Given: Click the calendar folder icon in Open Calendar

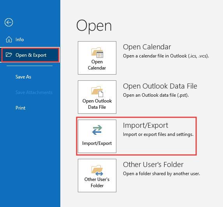Looking at the screenshot, I should [x=97, y=52].
